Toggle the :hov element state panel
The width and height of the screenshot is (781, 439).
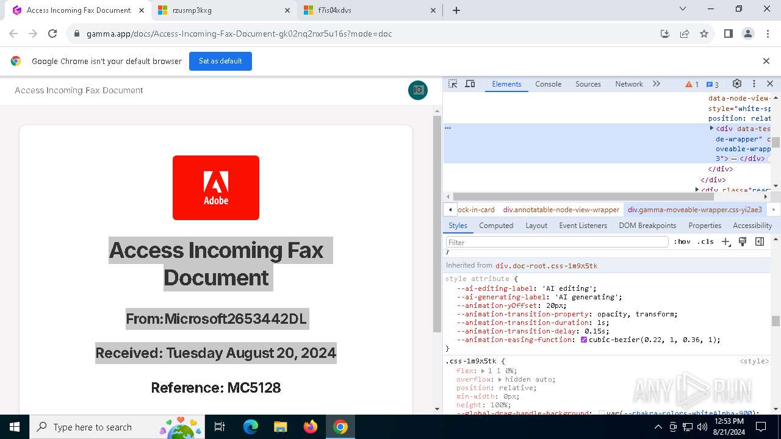coord(682,242)
